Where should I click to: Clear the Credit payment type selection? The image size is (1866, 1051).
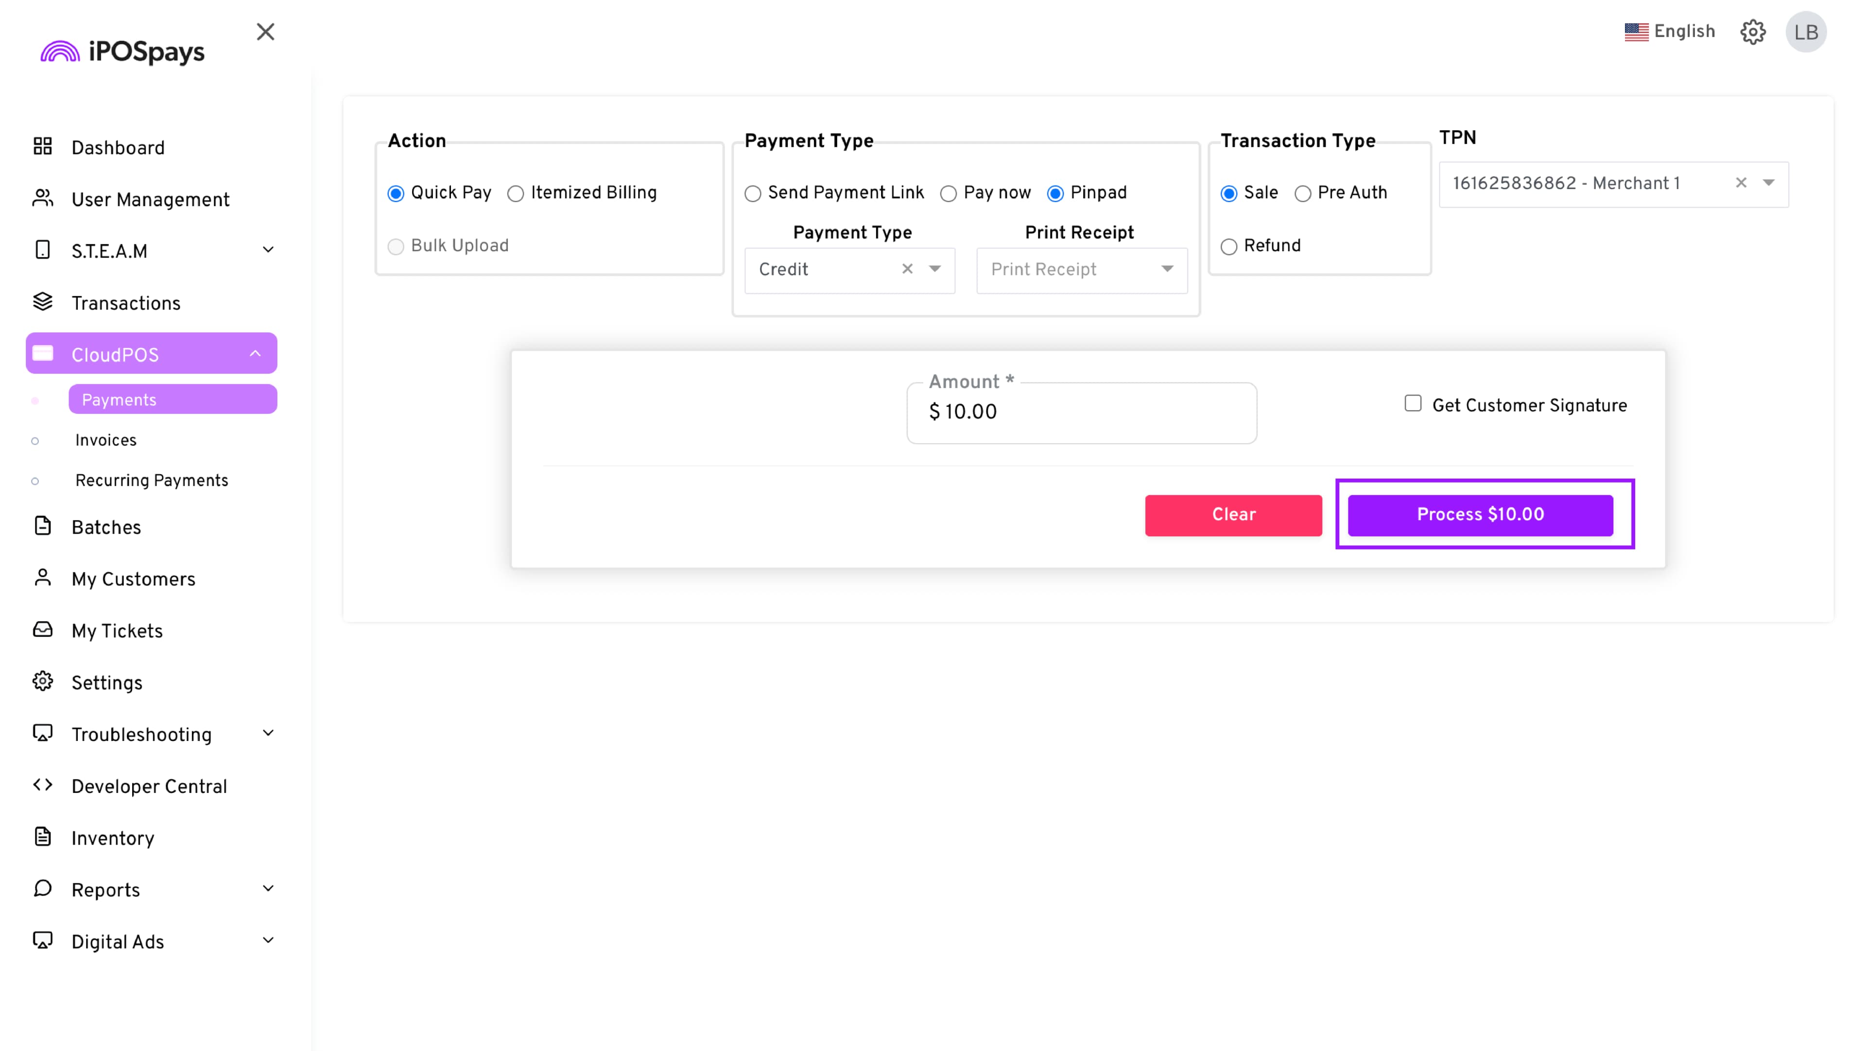point(907,270)
